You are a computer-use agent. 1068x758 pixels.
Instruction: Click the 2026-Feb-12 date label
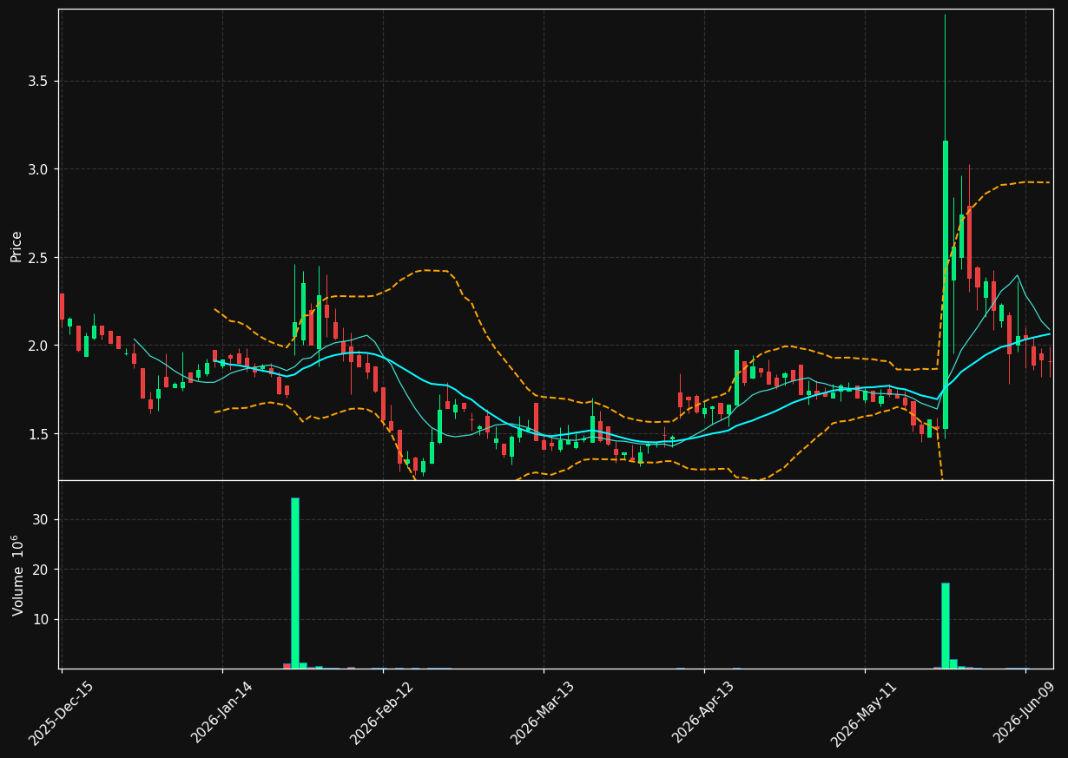click(382, 714)
